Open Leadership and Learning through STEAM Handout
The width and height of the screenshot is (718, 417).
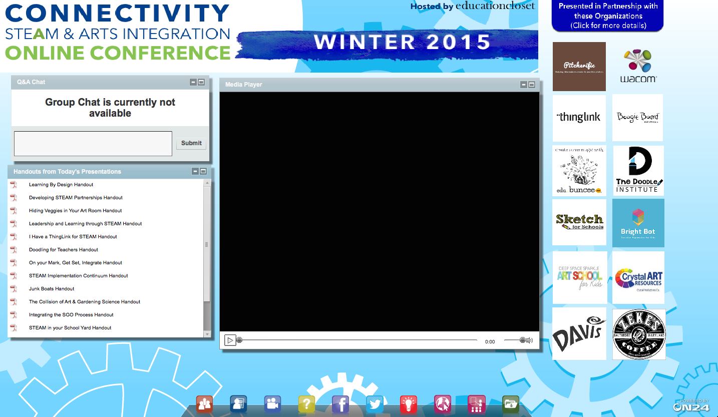pyautogui.click(x=85, y=224)
